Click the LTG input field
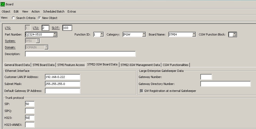The width and height of the screenshot is (256, 129). 28,28
